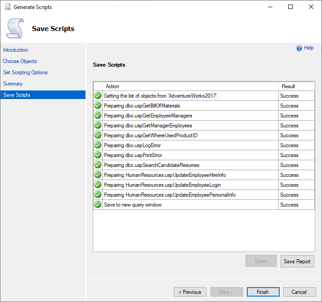This screenshot has height=302, width=322.
Task: Click the Result column header
Action: pos(288,86)
